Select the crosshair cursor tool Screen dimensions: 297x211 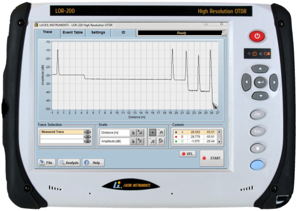pyautogui.click(x=153, y=132)
